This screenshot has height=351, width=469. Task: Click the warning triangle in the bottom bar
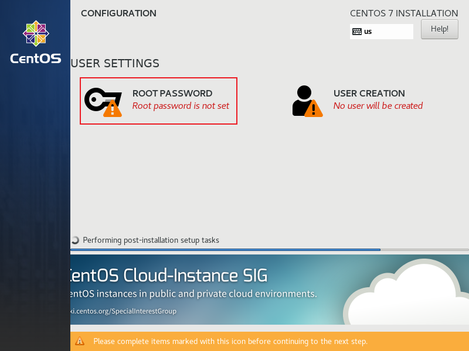80,341
